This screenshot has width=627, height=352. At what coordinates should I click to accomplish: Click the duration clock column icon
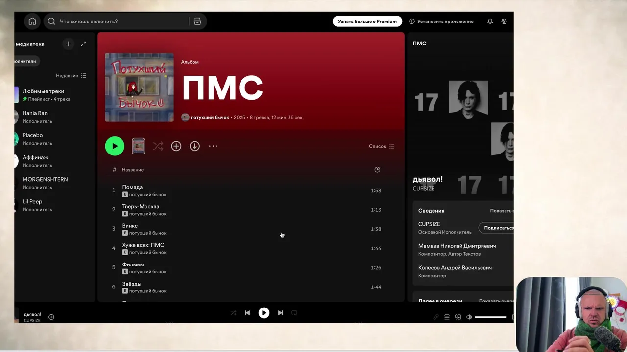coord(377,170)
